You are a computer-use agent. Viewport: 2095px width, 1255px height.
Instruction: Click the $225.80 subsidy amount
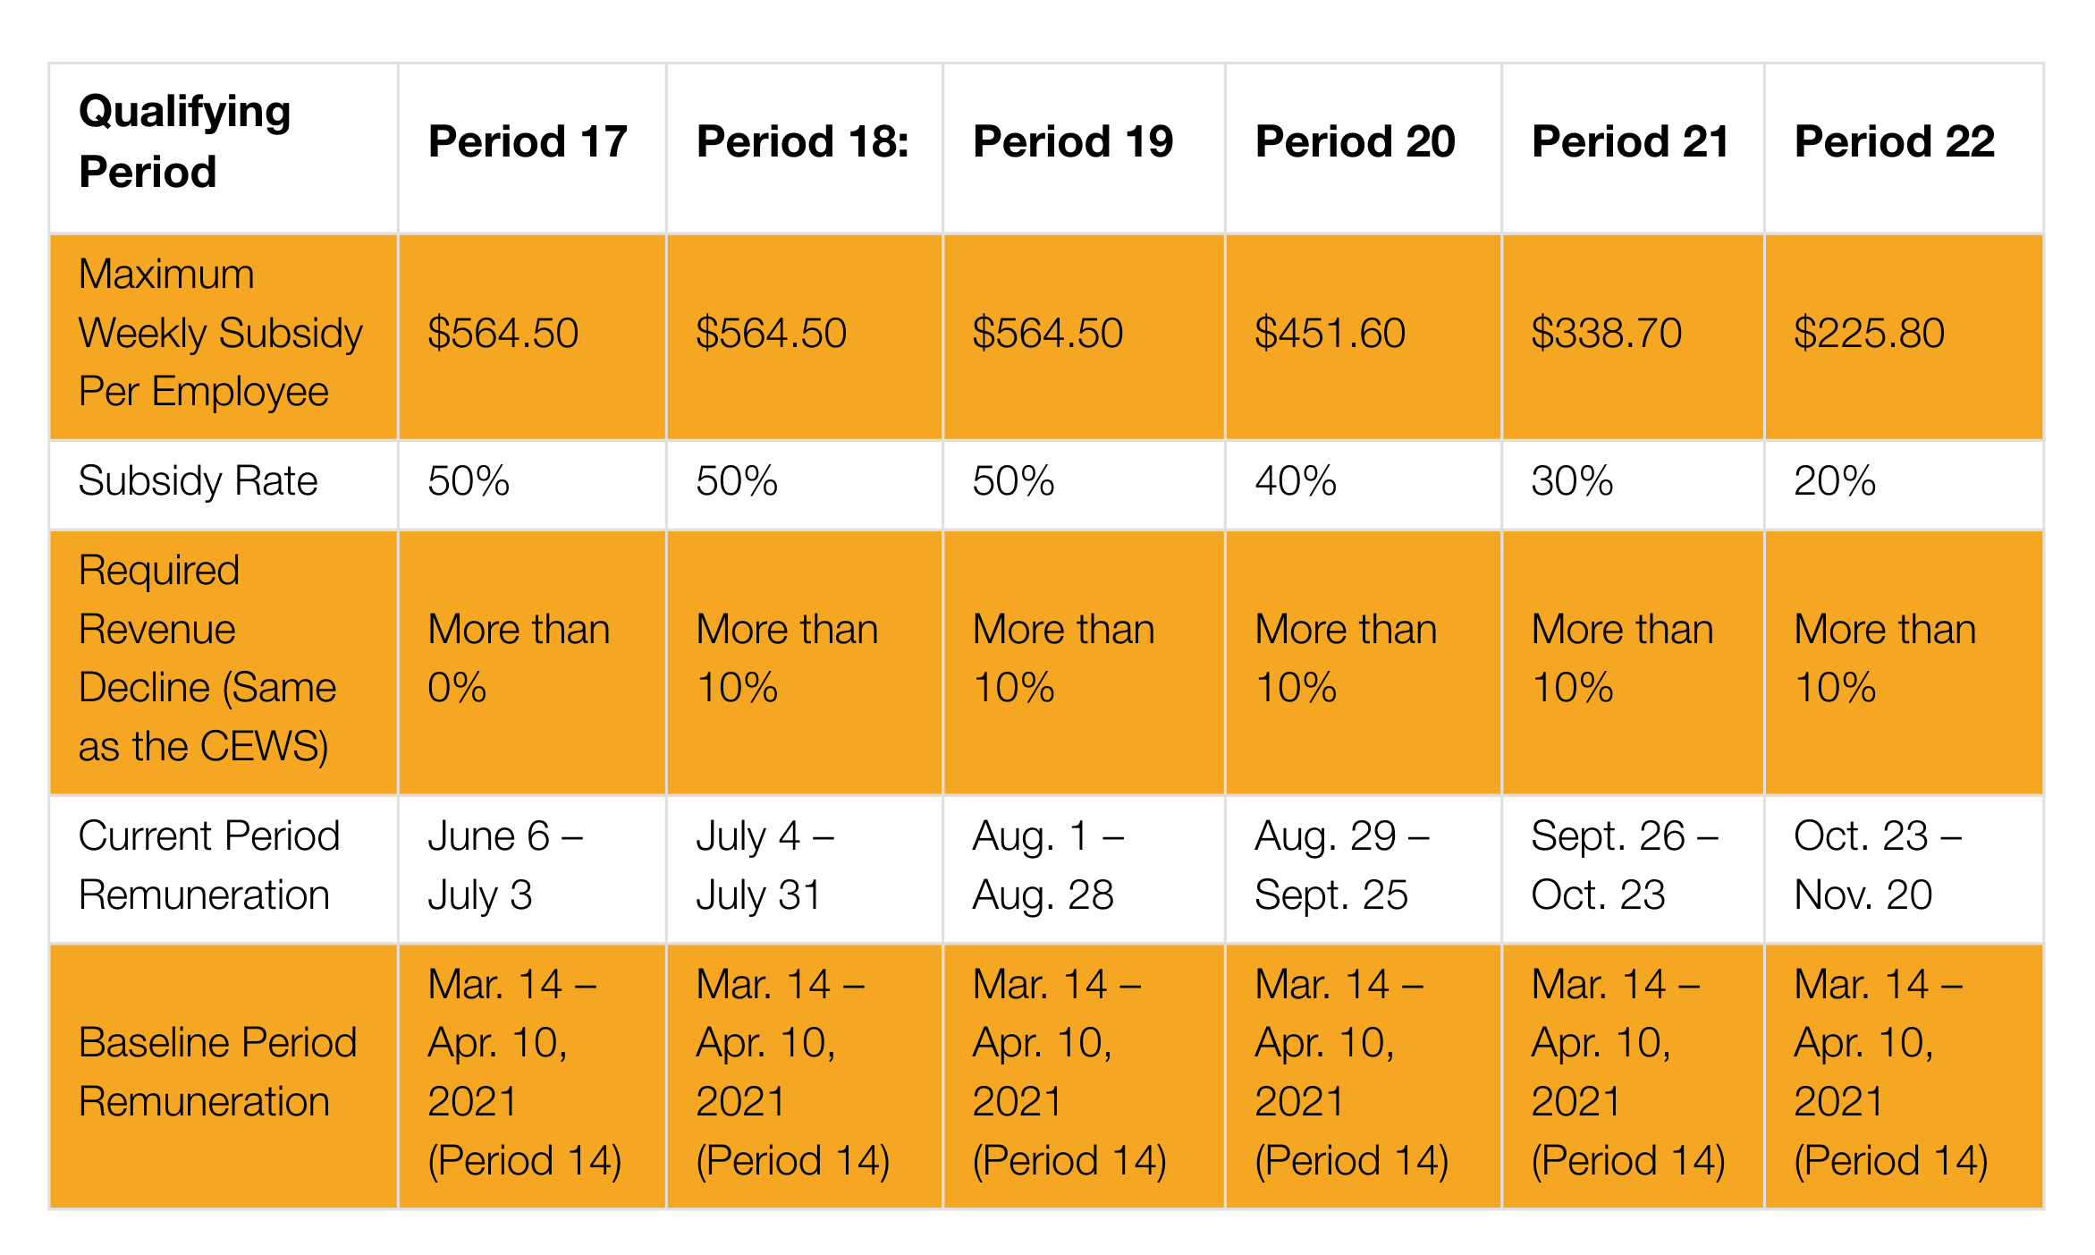(1869, 333)
